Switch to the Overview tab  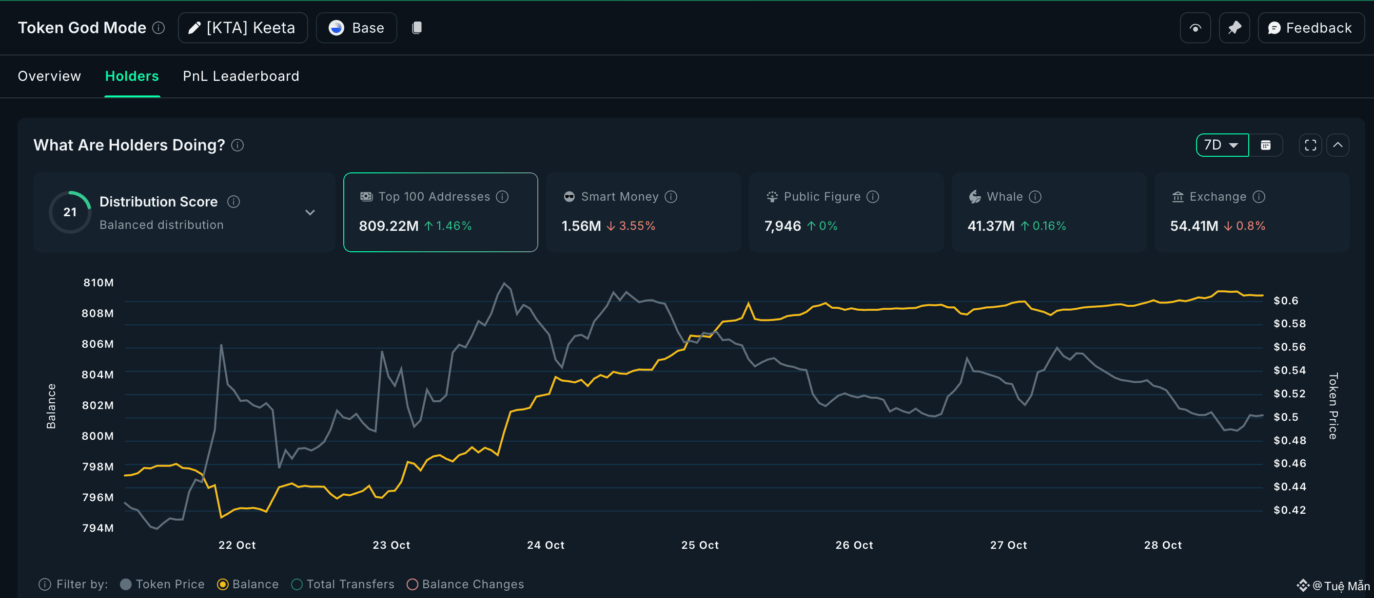pyautogui.click(x=49, y=76)
